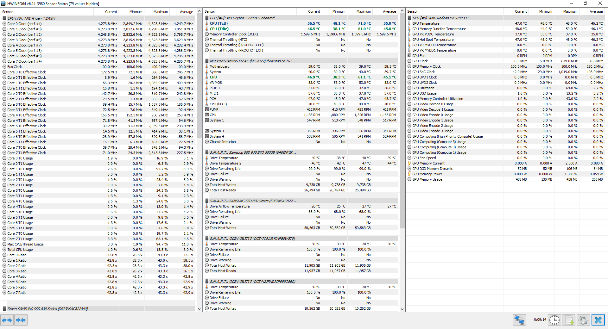Select the GPU D3D Memory Dynamic row
The height and width of the screenshot is (329, 608).
tap(506, 169)
